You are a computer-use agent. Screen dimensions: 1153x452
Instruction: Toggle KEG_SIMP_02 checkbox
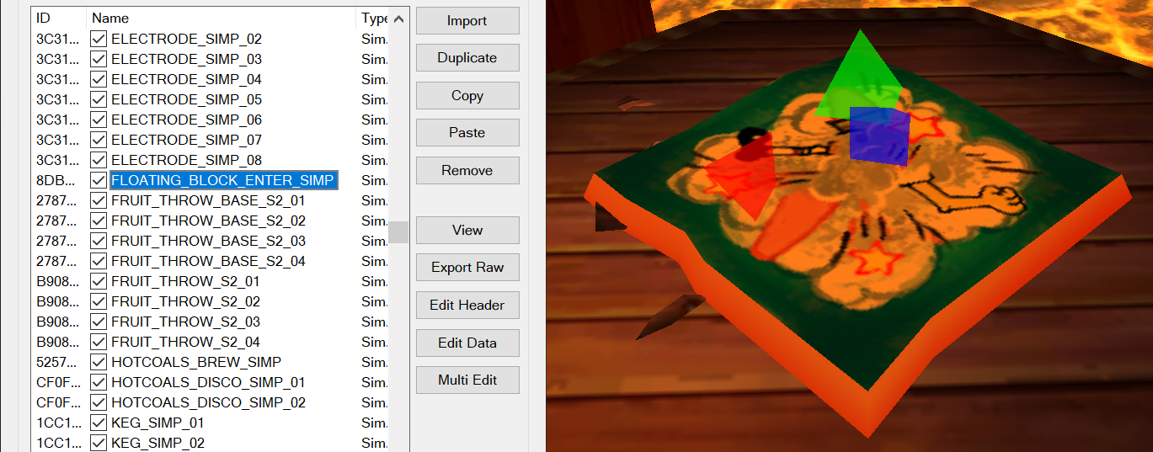99,443
